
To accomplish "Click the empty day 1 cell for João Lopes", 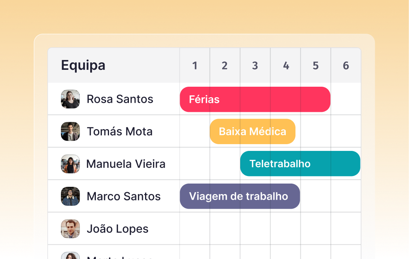I will tap(194, 229).
